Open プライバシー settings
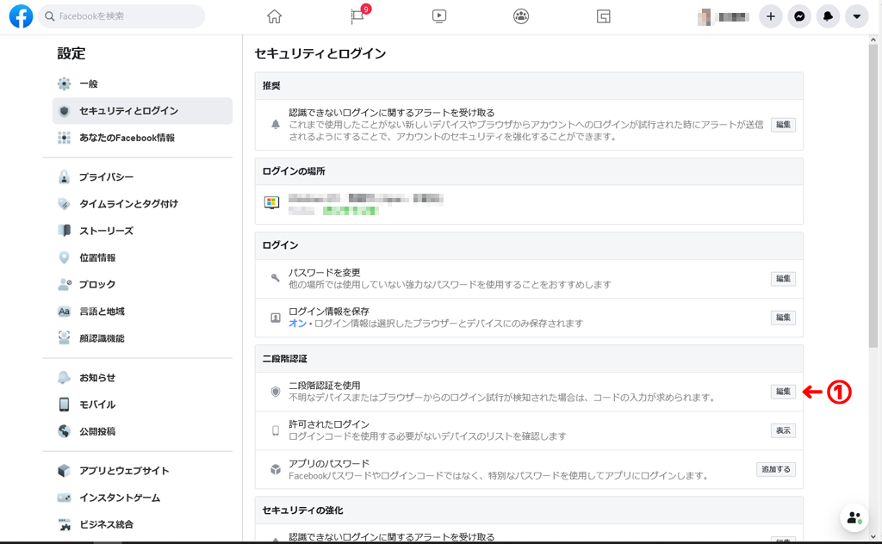The height and width of the screenshot is (544, 882). (x=142, y=177)
